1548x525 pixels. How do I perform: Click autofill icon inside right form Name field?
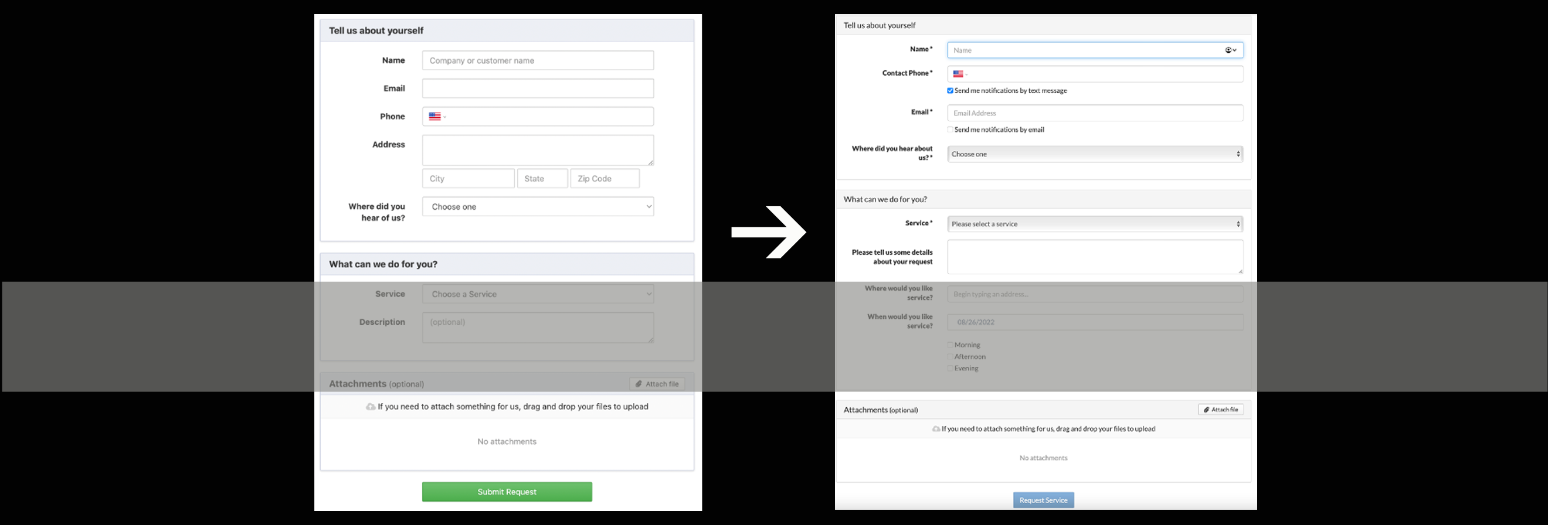(x=1229, y=50)
